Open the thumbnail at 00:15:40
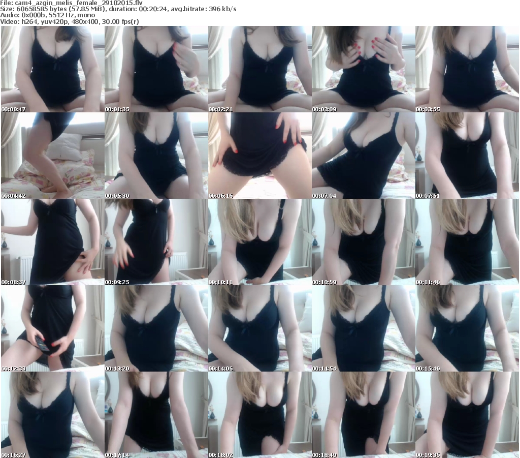Viewport: 520px width, 458px height. [467, 328]
